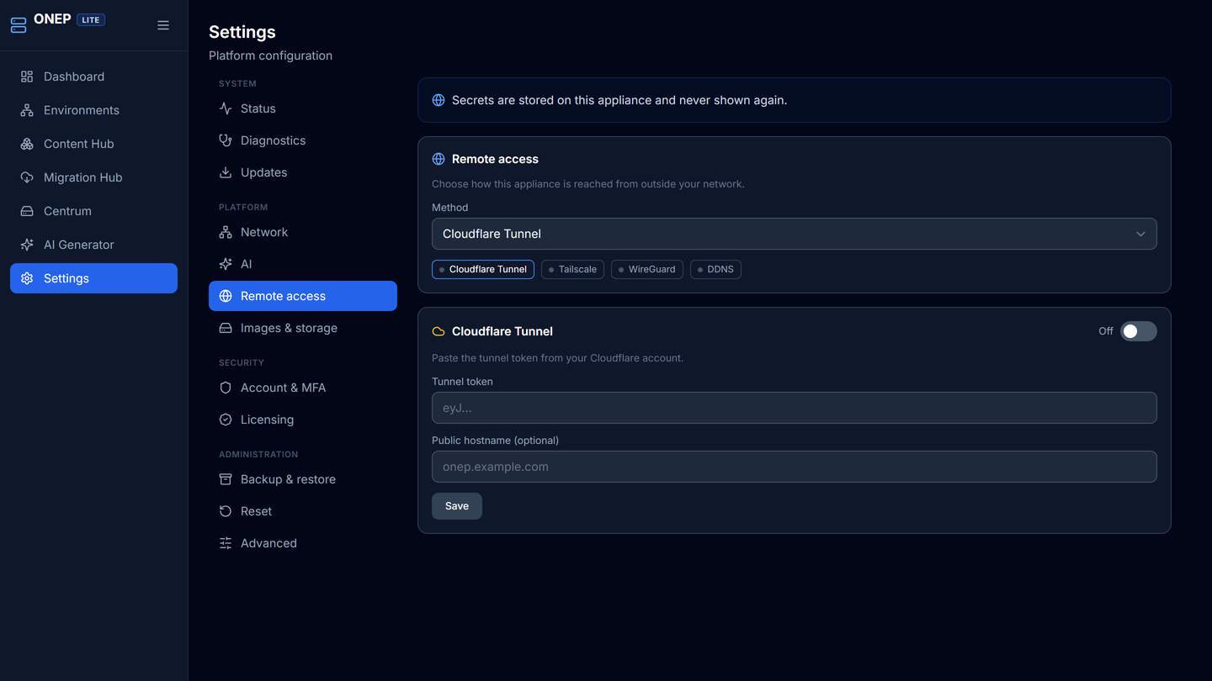
Task: Click the Reset circular arrow icon
Action: pyautogui.click(x=226, y=511)
